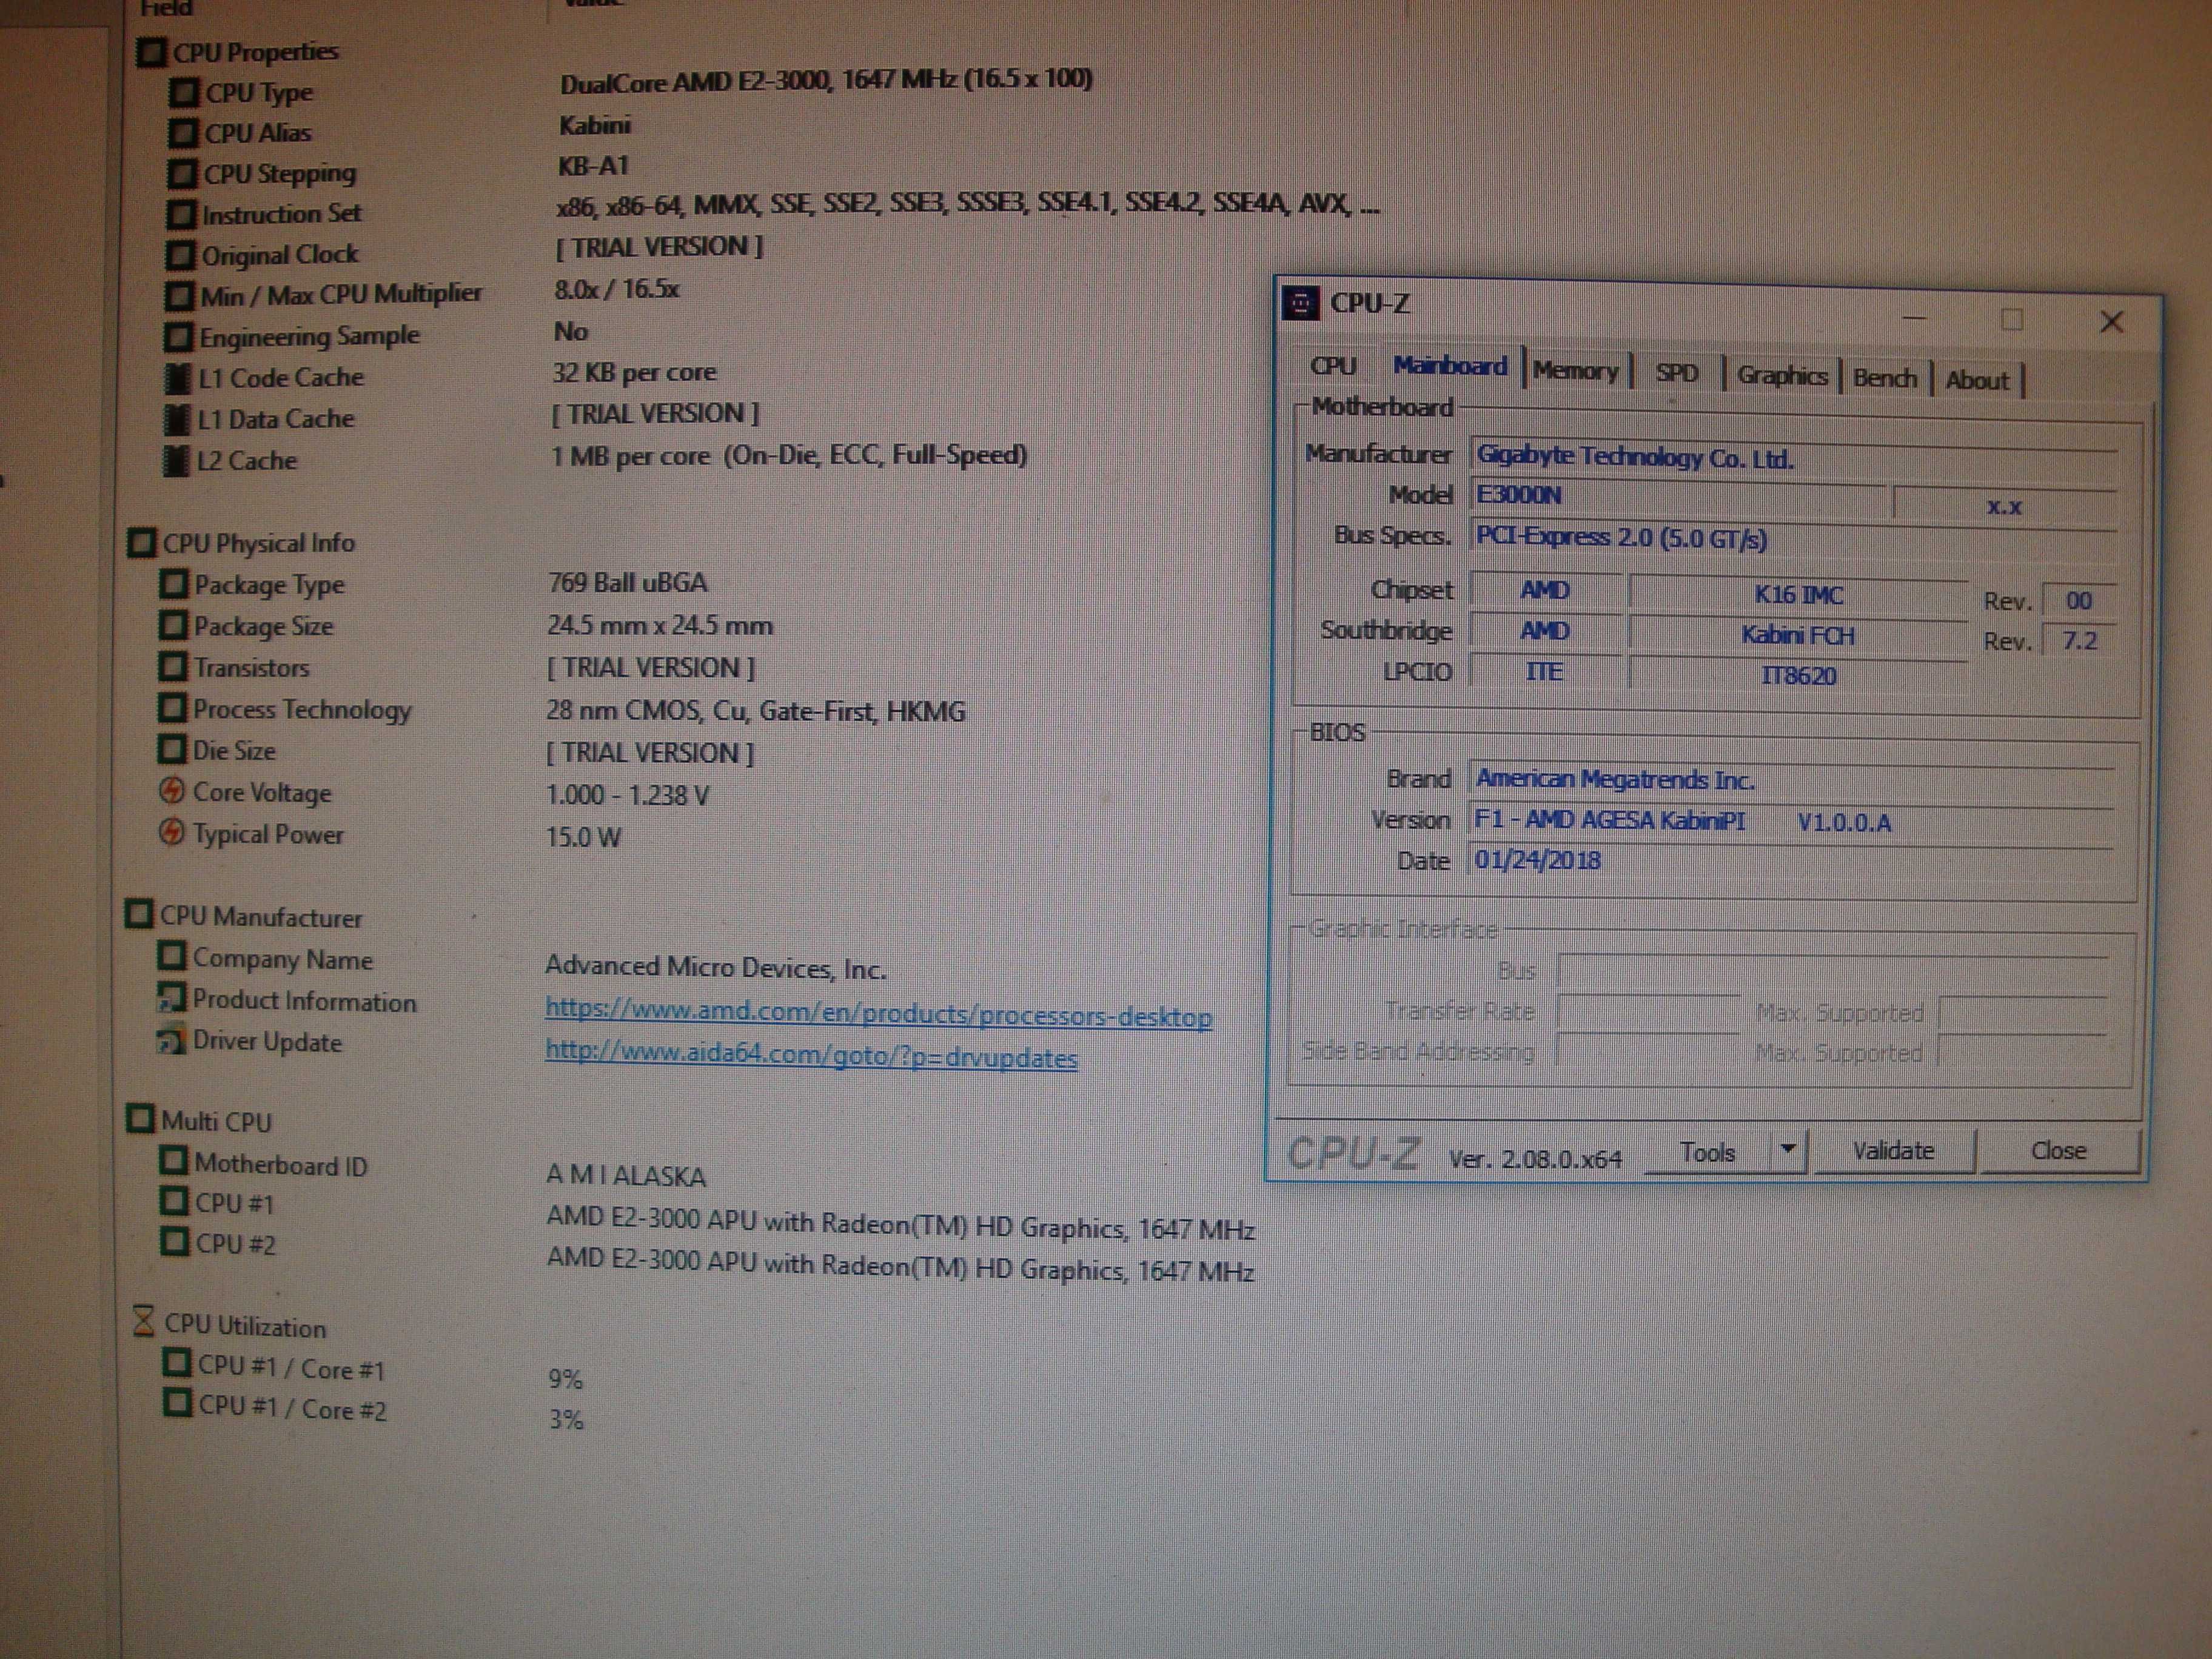Click the icon beside Package Type
2212x1659 pixels.
173,584
